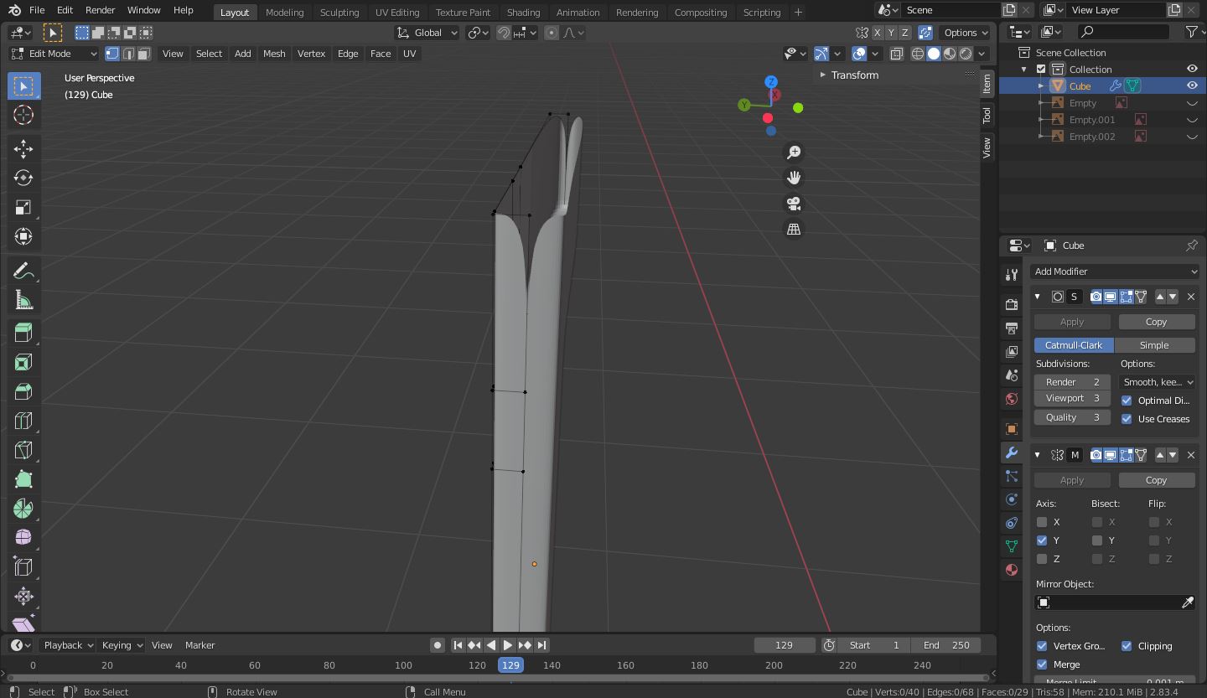Open the Options dropdown in header
Viewport: 1207px width, 698px height.
[x=966, y=33]
